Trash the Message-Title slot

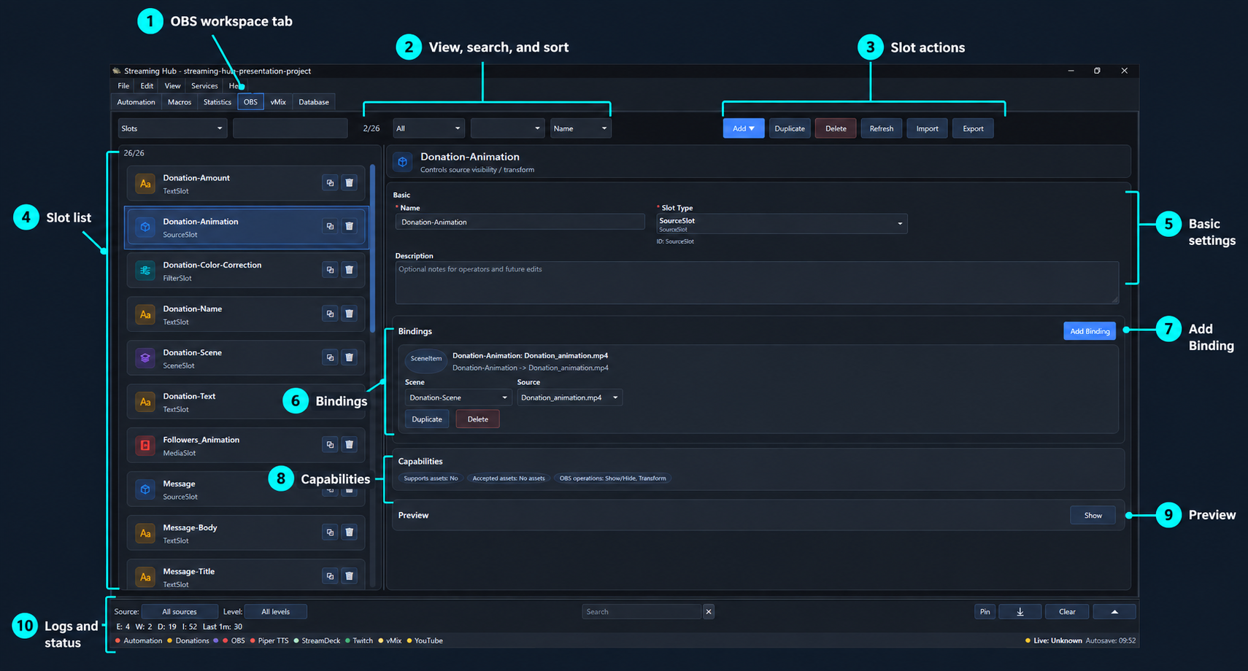click(x=350, y=576)
